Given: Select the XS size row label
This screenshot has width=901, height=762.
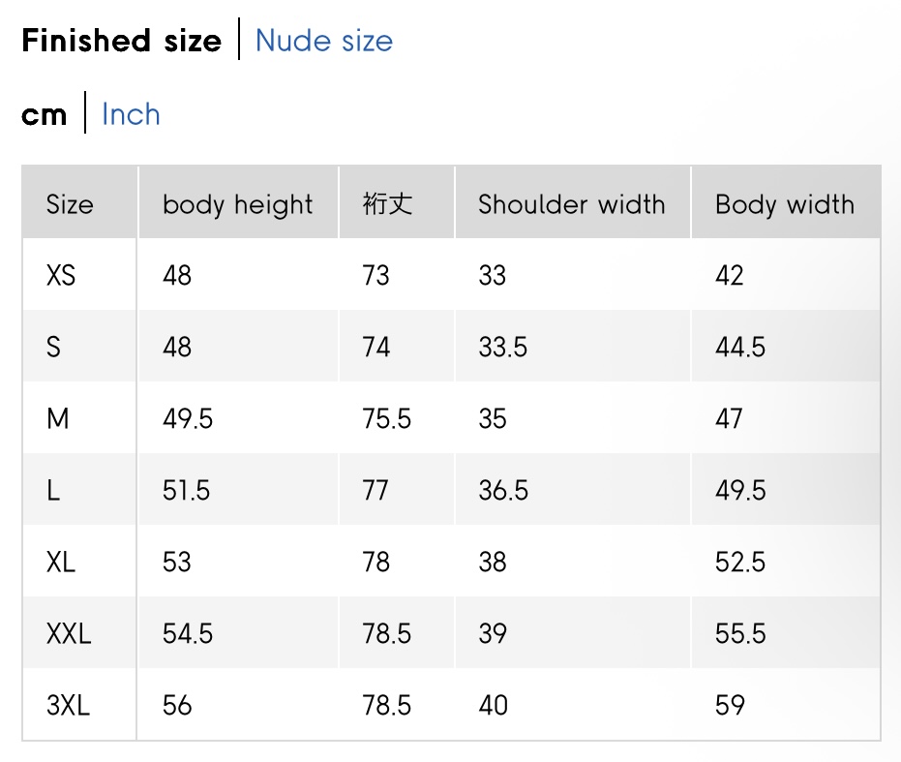Looking at the screenshot, I should click(x=61, y=276).
